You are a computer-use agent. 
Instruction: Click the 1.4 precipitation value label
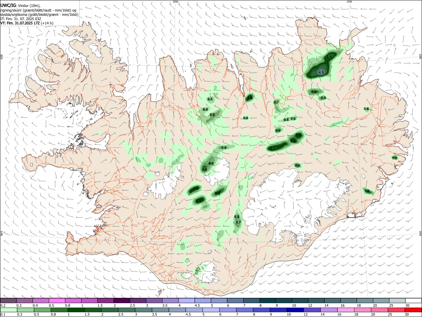pyautogui.click(x=196, y=189)
